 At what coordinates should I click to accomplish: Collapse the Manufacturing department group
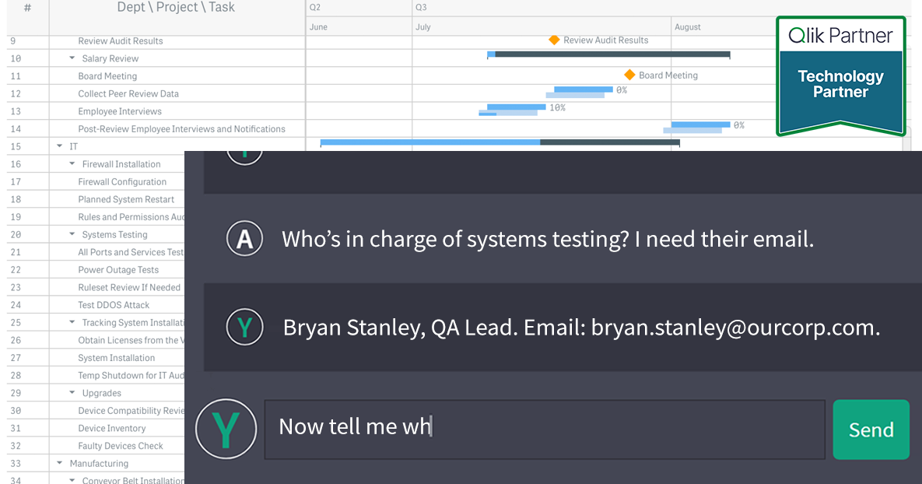tap(59, 463)
